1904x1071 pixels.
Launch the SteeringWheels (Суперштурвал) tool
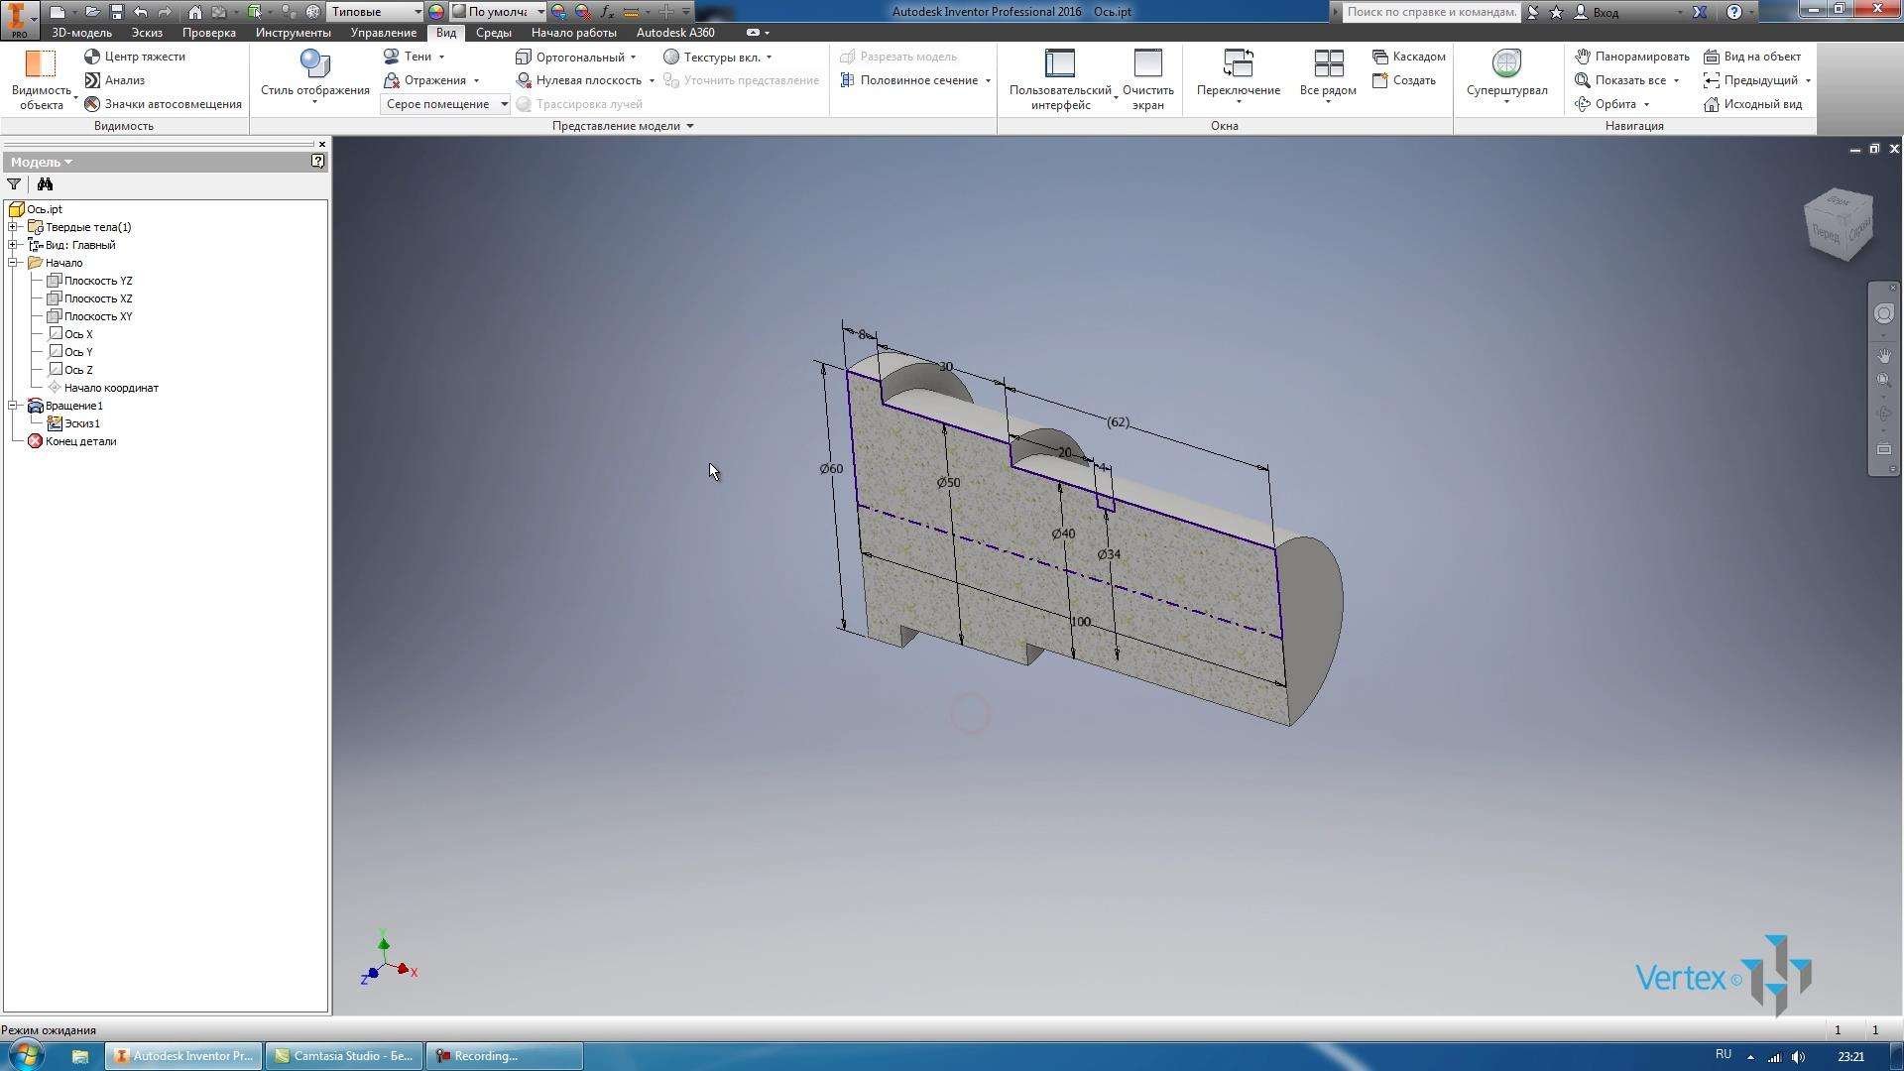1505,65
